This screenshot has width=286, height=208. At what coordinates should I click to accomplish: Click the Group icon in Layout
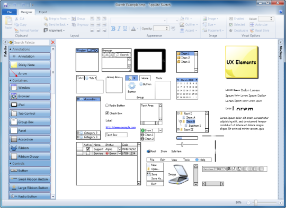pyautogui.click(x=74, y=18)
